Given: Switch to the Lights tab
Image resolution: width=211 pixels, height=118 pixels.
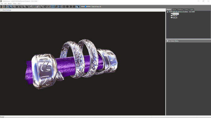Looking at the screenshot, I should [x=191, y=10].
